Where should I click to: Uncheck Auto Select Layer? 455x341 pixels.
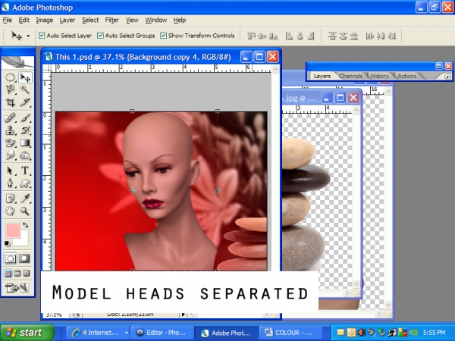(42, 36)
